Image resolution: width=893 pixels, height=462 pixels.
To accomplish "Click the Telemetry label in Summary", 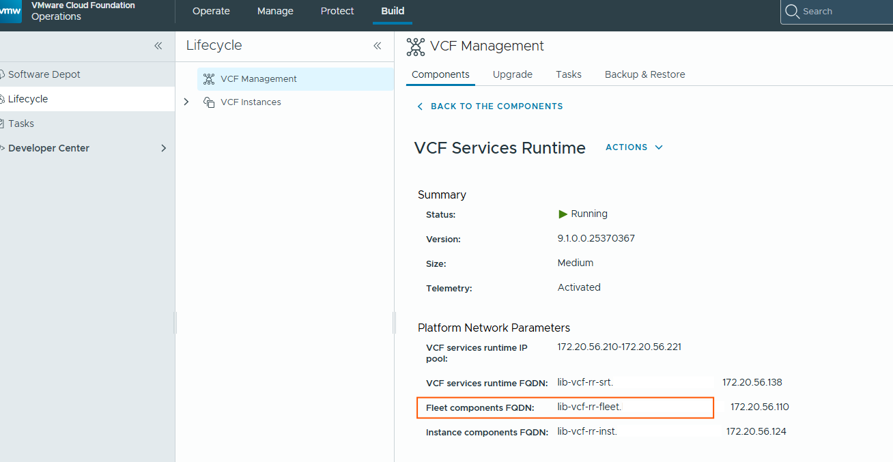I will click(449, 288).
